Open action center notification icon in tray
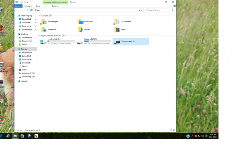 pos(206,136)
